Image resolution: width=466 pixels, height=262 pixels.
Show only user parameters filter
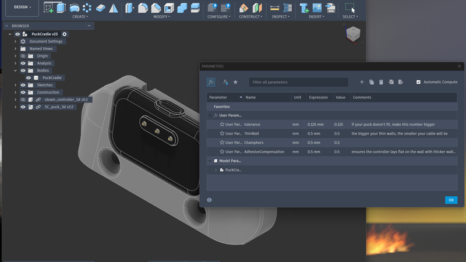tap(225, 82)
